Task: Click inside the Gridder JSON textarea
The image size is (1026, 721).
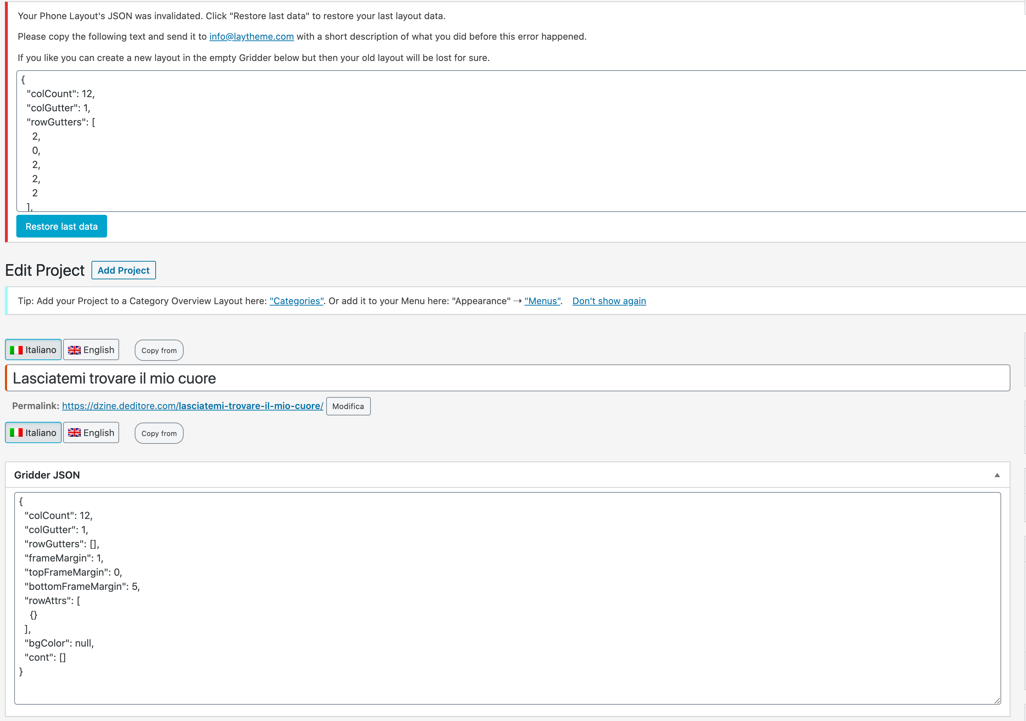Action: [x=508, y=599]
